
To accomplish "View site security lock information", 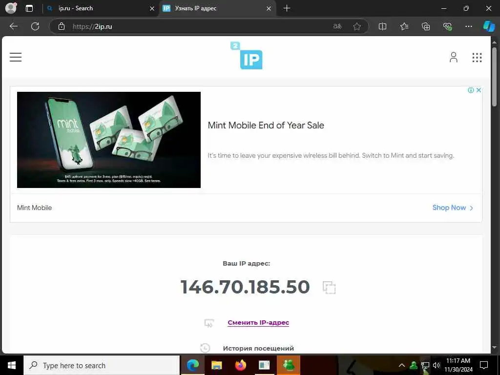I will point(61,26).
